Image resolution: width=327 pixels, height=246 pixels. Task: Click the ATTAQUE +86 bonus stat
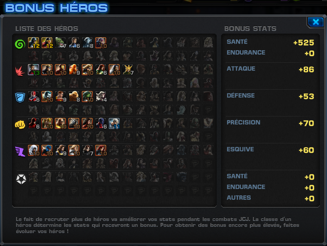(x=270, y=69)
